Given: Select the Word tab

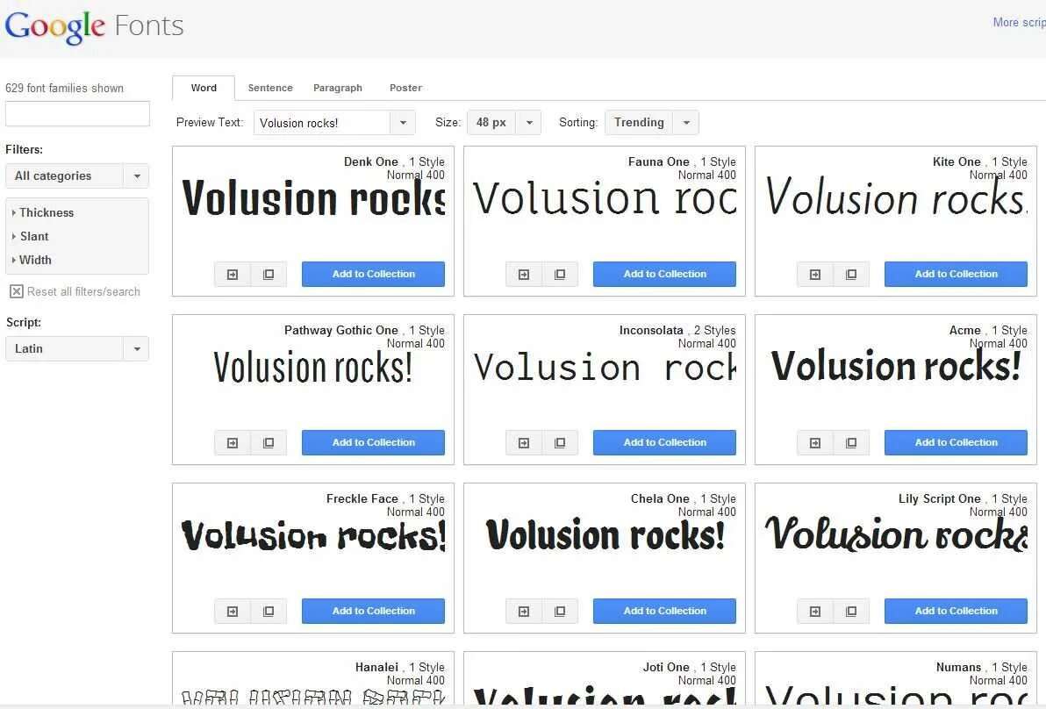Looking at the screenshot, I should 204,88.
